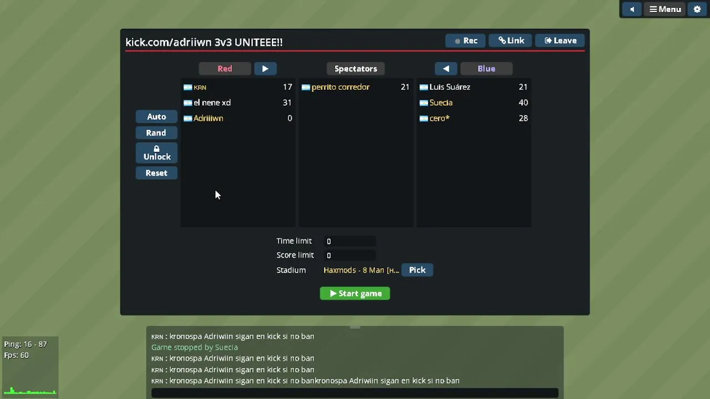Select player Adriiwn
This screenshot has height=399, width=710.
click(x=237, y=118)
